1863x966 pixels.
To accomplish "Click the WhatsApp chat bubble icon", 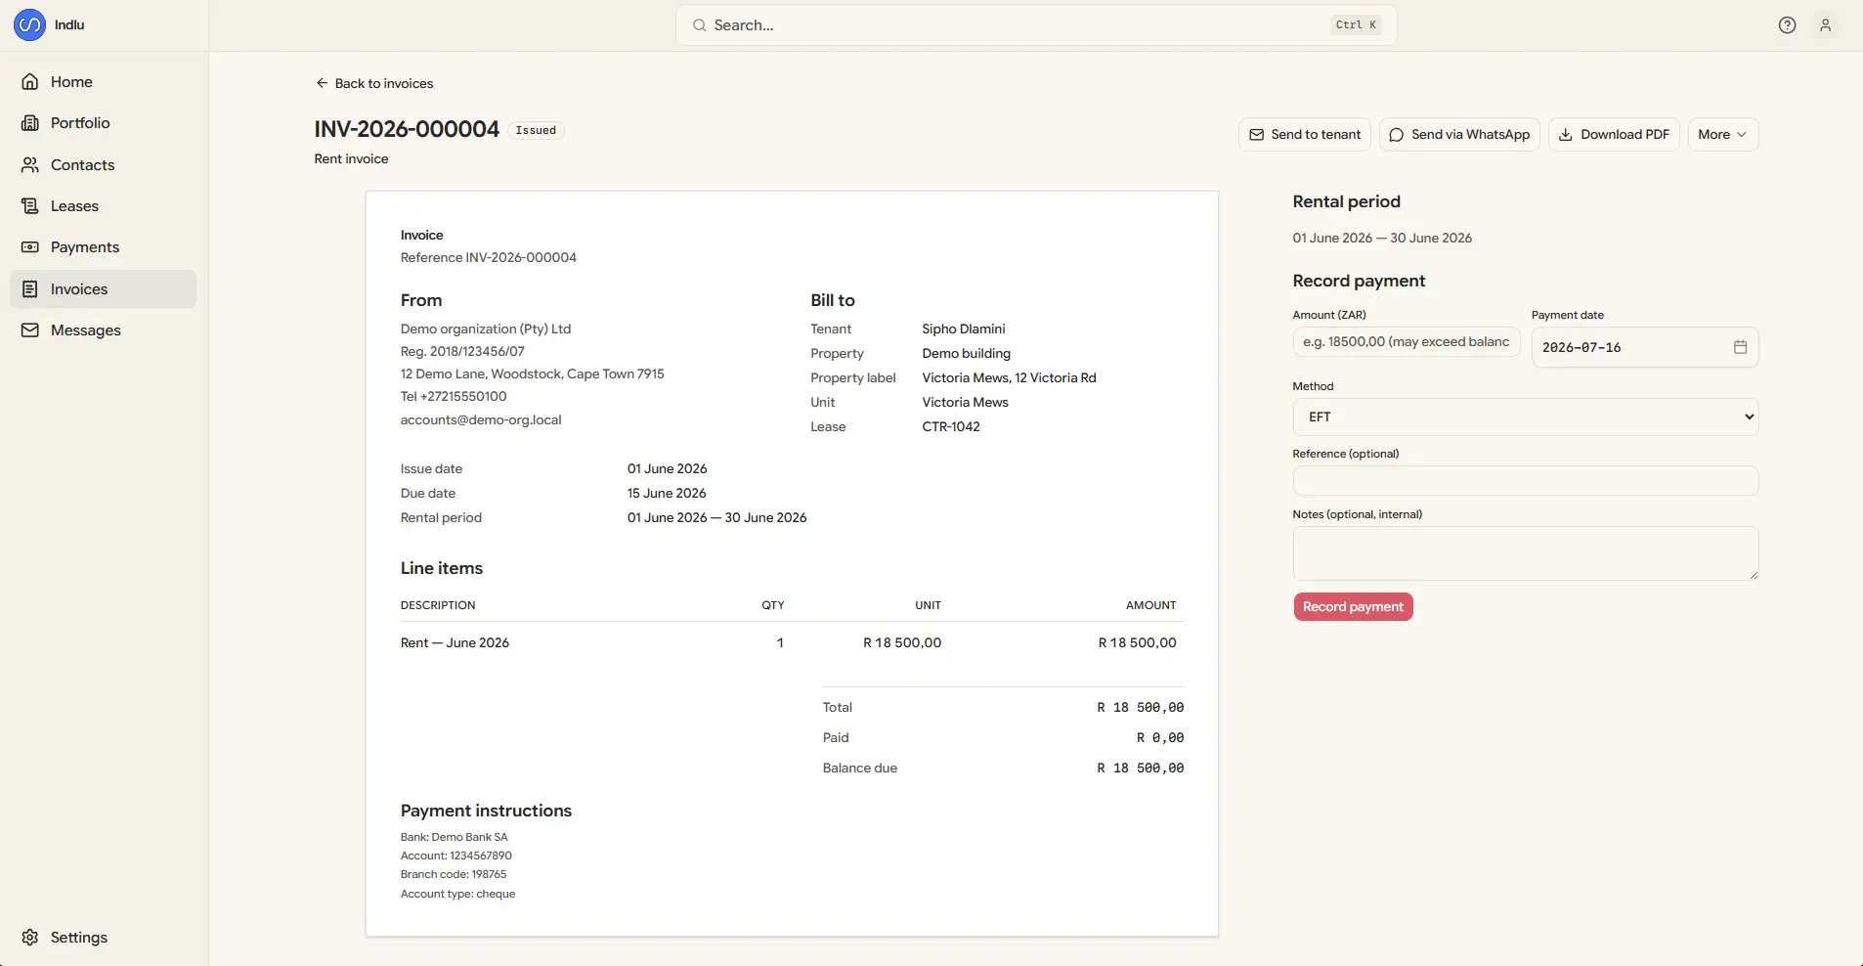I will [x=1397, y=135].
